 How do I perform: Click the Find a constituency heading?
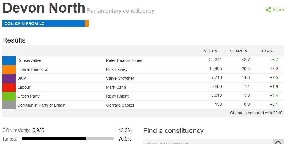coord(173,131)
